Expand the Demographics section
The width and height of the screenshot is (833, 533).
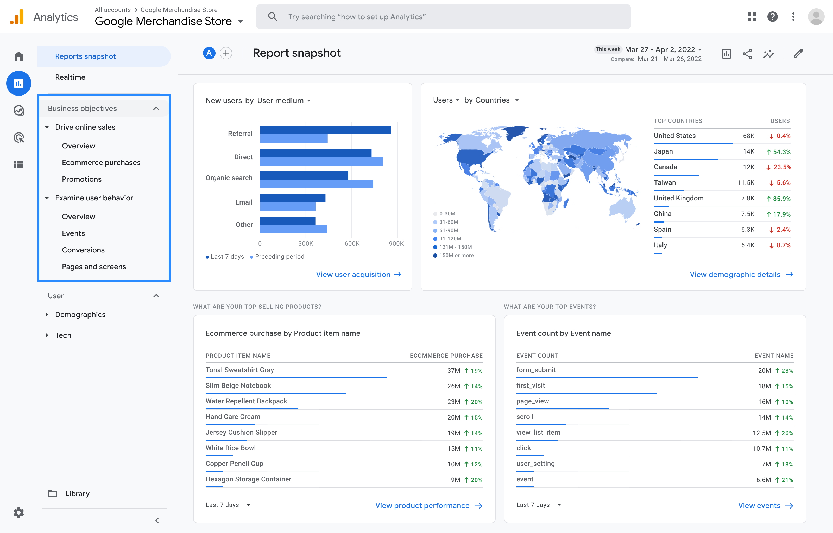(x=80, y=314)
